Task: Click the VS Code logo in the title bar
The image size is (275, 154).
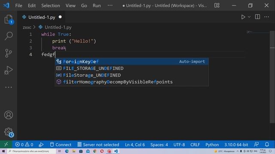Action: point(6,6)
